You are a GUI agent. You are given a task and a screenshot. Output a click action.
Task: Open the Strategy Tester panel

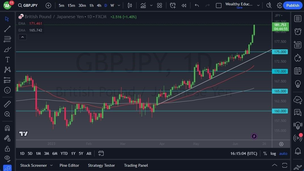(101, 165)
